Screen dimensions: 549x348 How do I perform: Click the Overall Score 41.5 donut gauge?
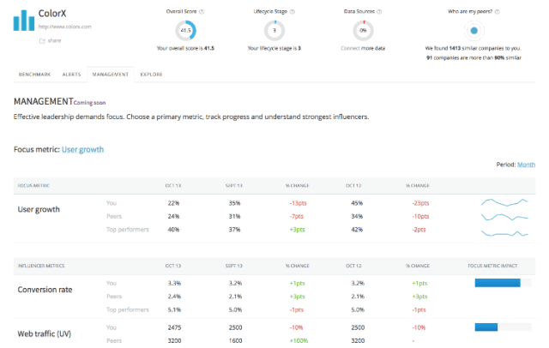coord(184,31)
